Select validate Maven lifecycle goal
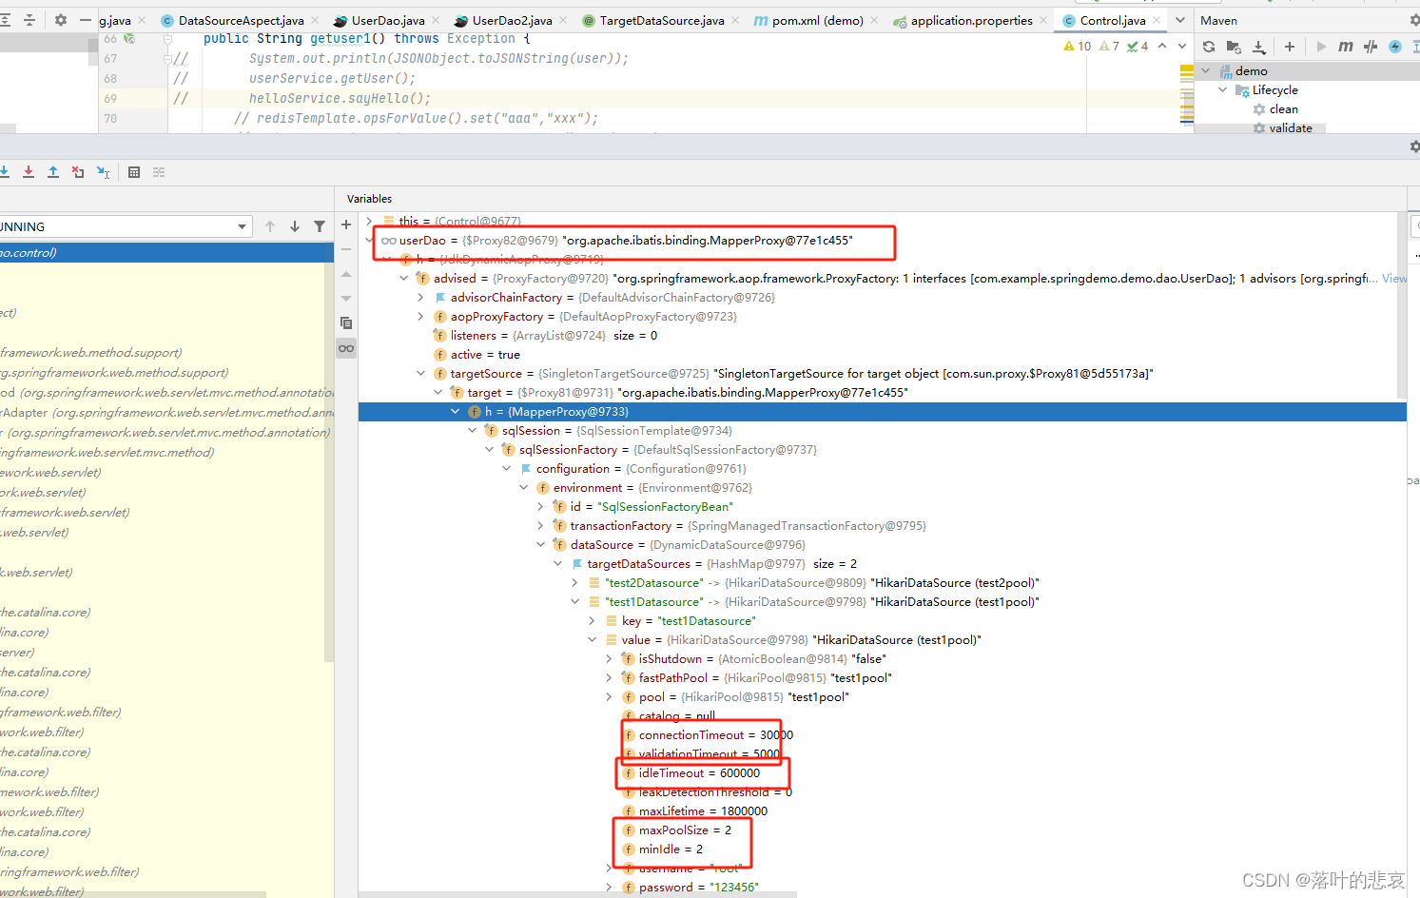This screenshot has height=898, width=1420. [x=1291, y=127]
